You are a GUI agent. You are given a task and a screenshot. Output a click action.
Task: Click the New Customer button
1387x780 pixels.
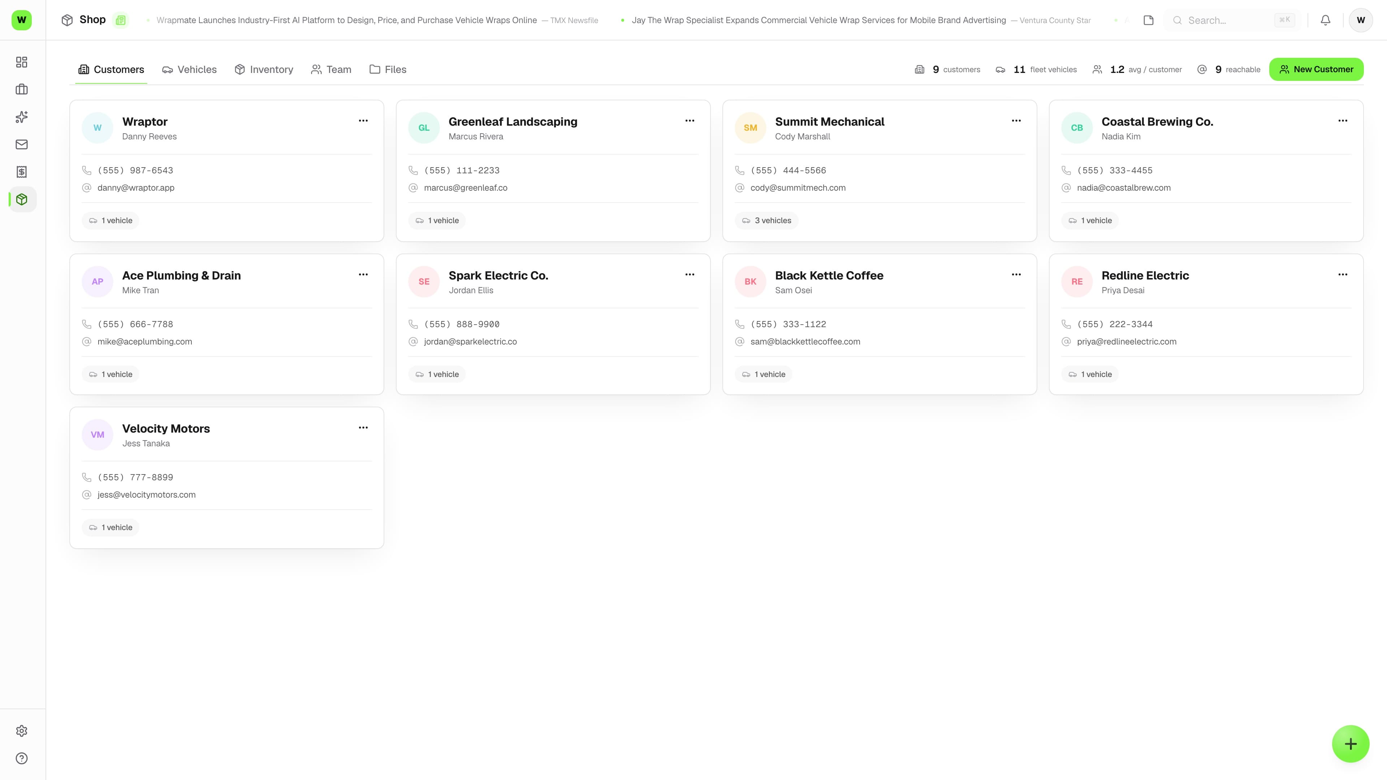coord(1316,69)
